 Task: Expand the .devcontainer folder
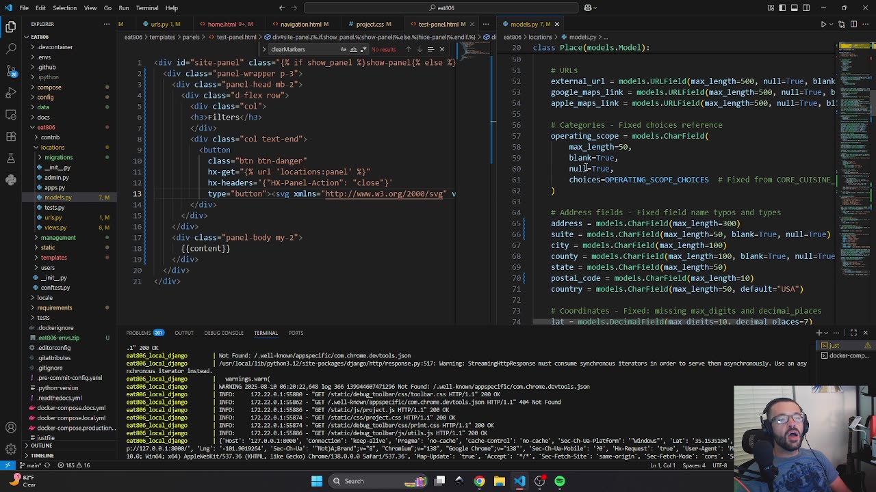click(33, 47)
